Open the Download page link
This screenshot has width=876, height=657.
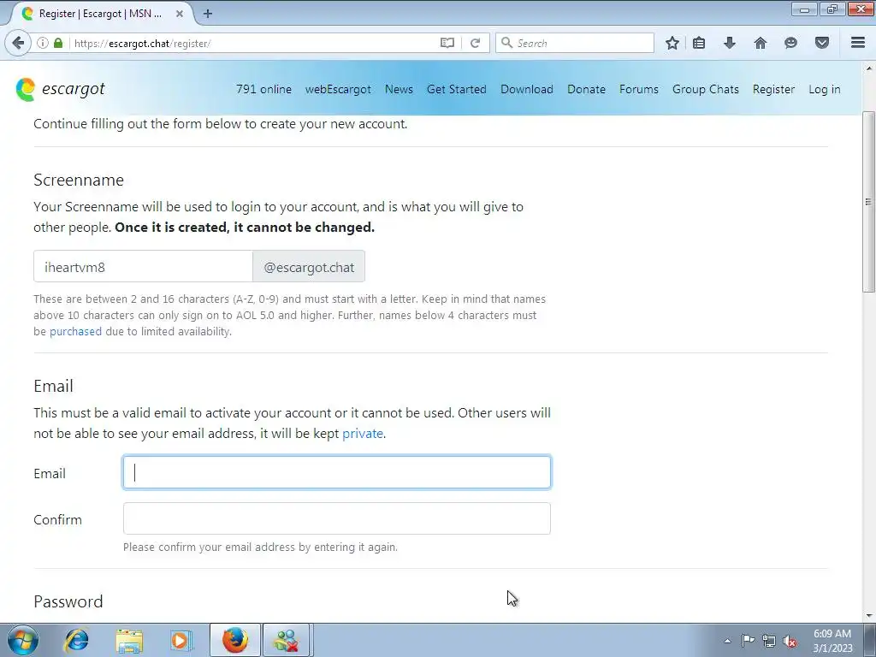527,89
